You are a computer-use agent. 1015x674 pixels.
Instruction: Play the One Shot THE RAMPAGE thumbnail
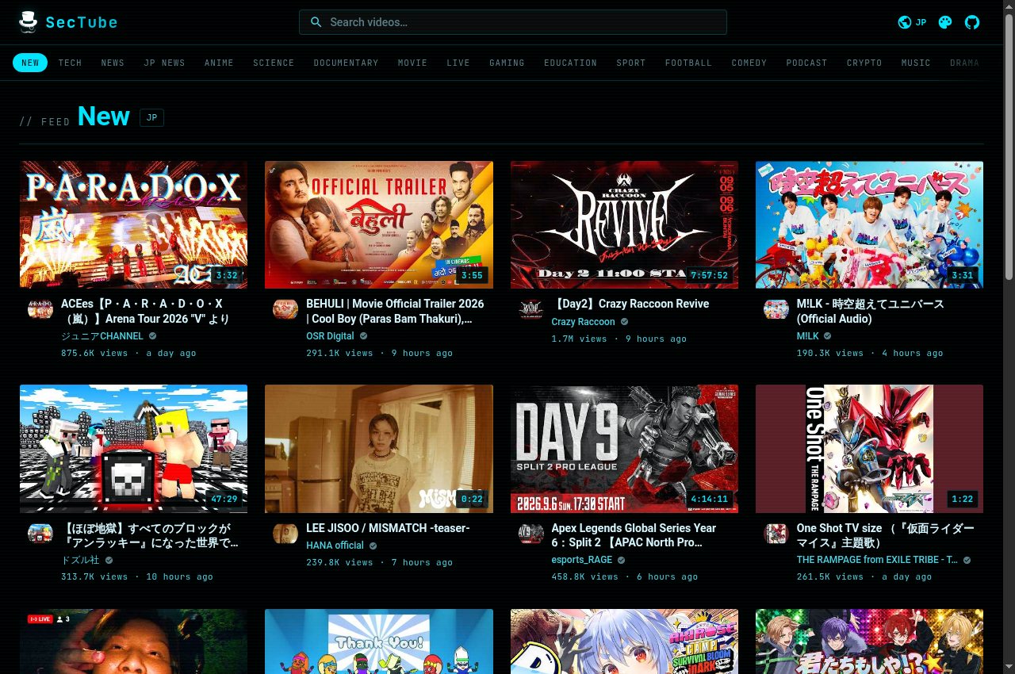pos(869,449)
